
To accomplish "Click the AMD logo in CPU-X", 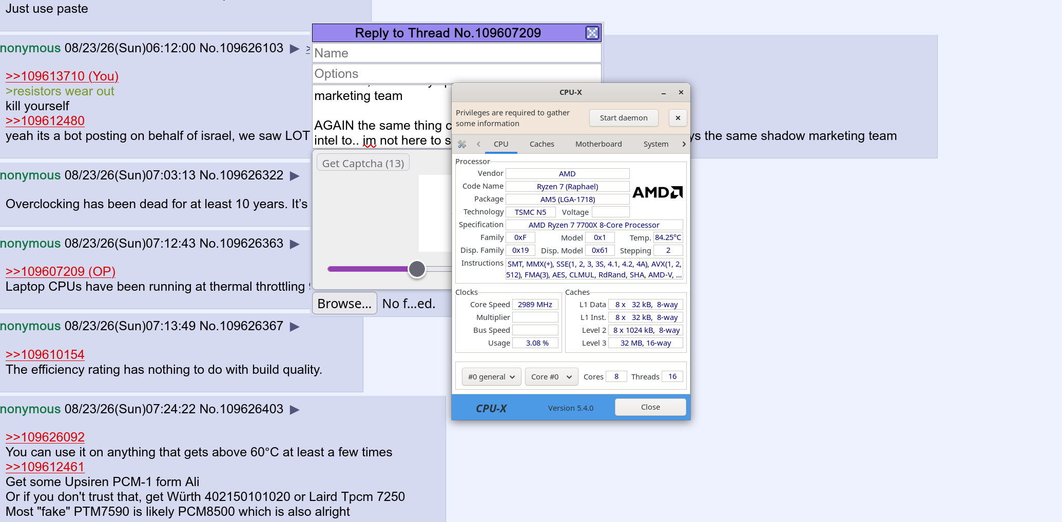I will click(658, 192).
